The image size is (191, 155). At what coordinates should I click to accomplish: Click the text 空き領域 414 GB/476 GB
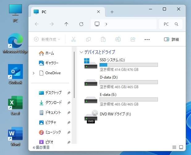click(119, 70)
